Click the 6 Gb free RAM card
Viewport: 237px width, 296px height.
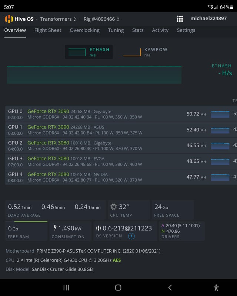coord(26,232)
